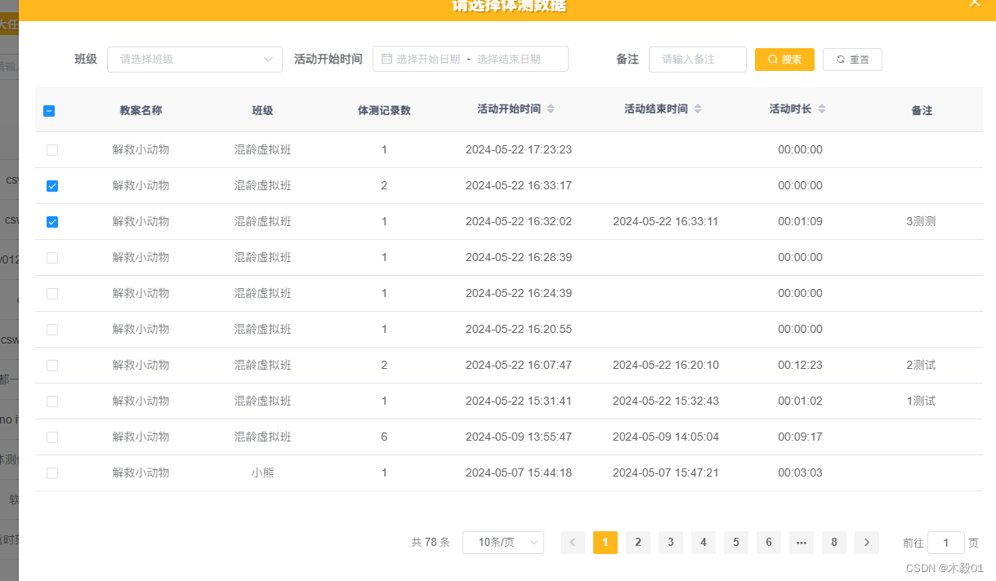
Task: Toggle the select-all checkbox in the table header
Action: click(x=49, y=110)
